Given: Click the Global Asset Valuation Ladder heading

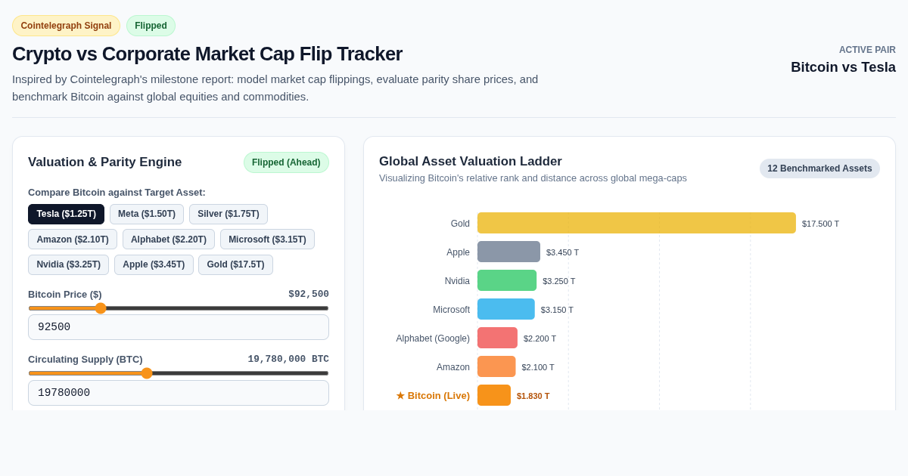Looking at the screenshot, I should 471,161.
